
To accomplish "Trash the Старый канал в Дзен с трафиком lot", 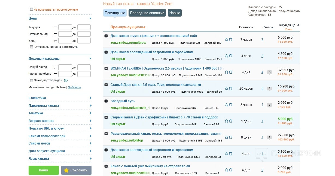I will pyautogui.click(x=231, y=121).
